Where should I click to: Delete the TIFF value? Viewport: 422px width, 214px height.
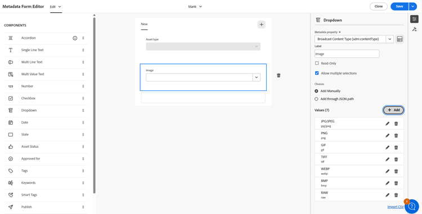tap(396, 160)
